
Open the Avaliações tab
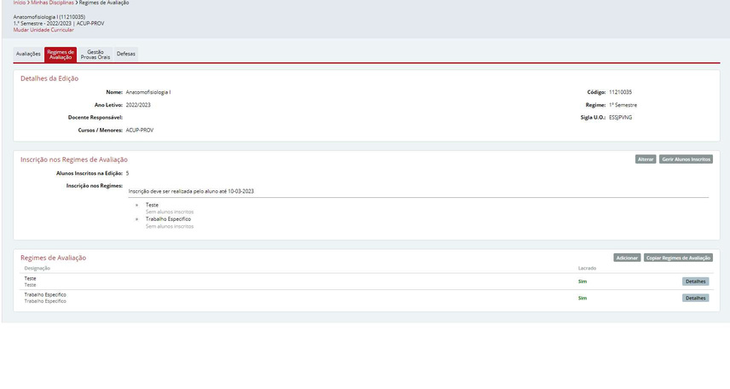click(x=28, y=54)
